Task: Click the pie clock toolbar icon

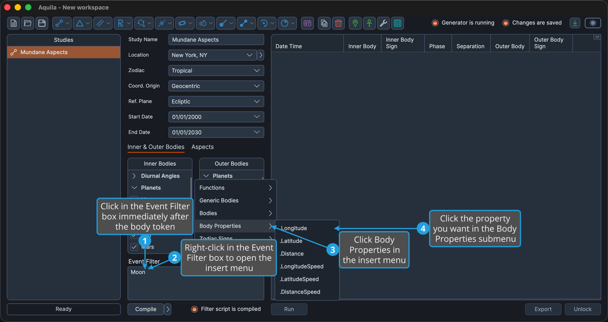Action: 287,23
